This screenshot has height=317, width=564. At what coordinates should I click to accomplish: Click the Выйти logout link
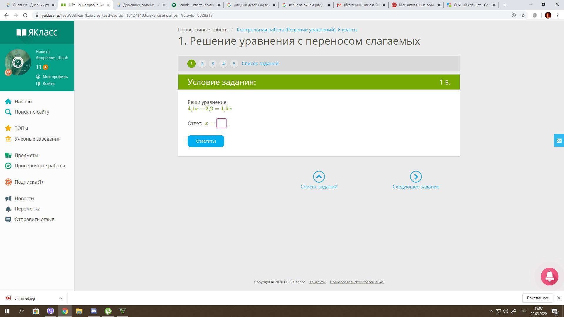pyautogui.click(x=48, y=84)
